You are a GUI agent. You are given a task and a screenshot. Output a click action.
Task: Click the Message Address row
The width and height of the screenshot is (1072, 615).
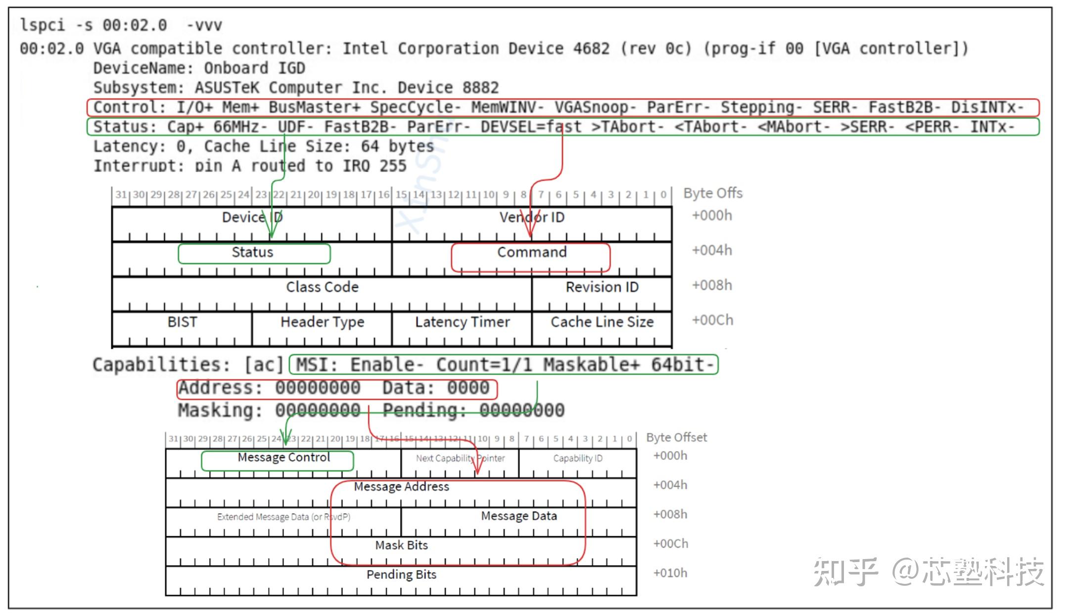pos(402,487)
